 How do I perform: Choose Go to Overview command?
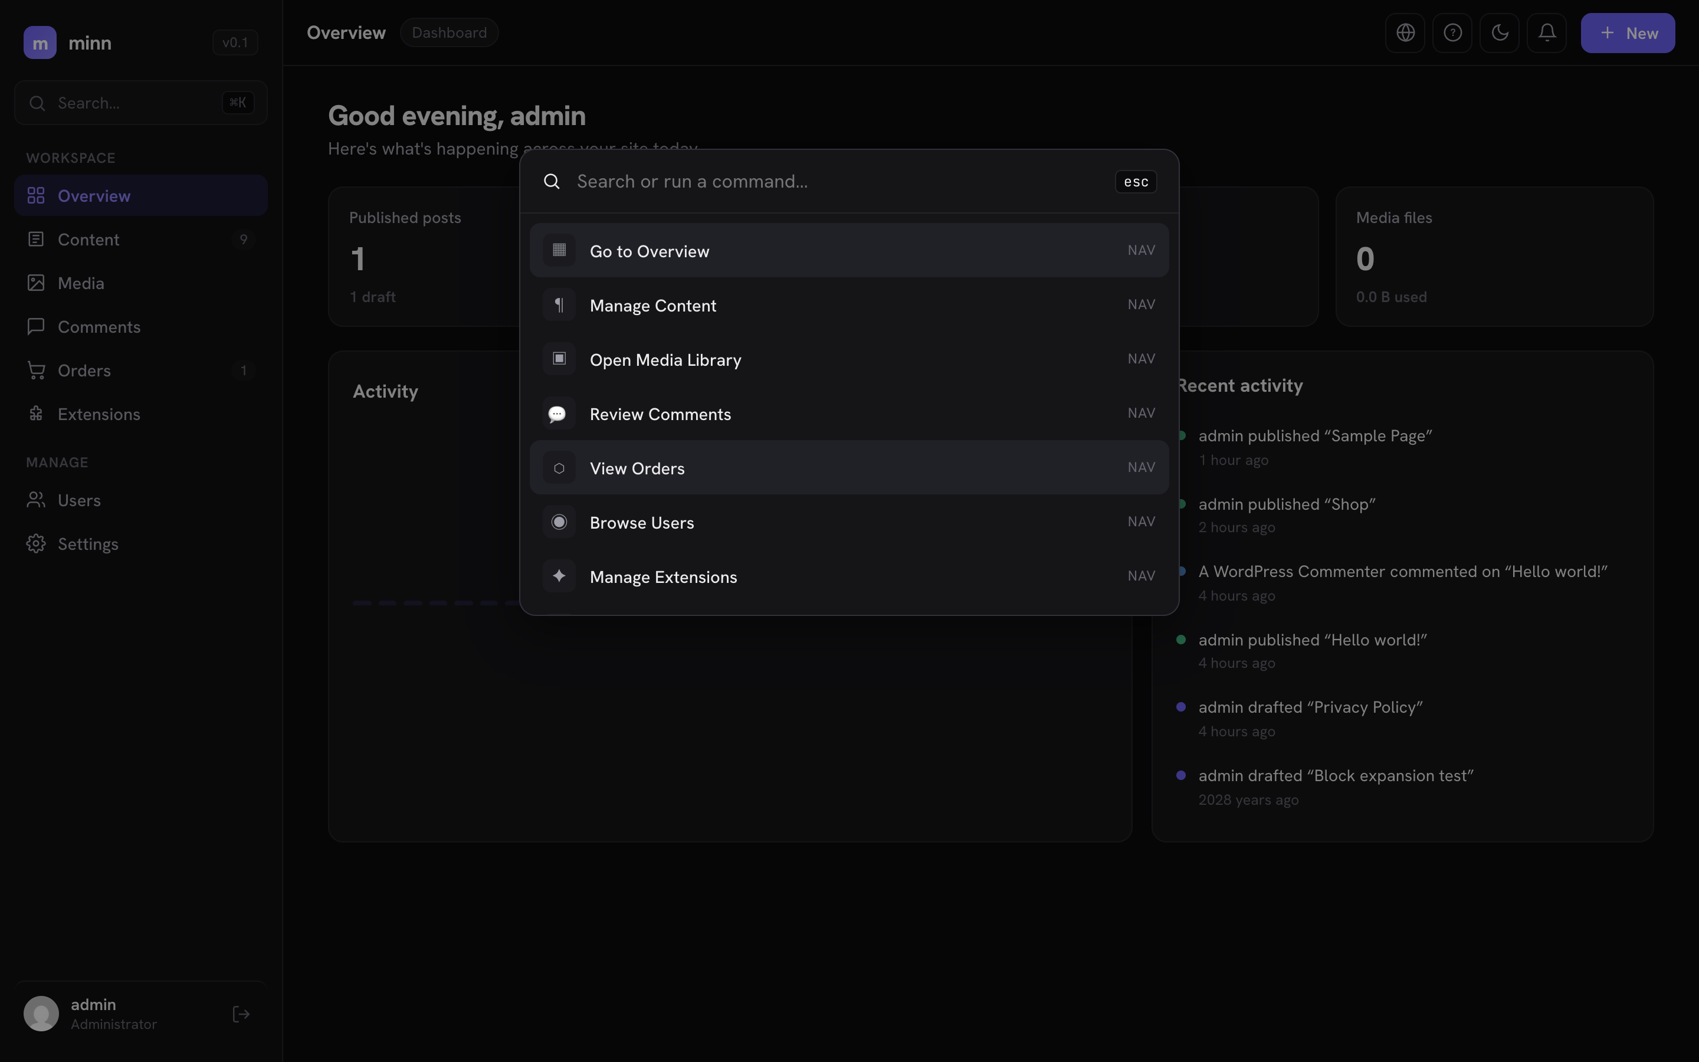(x=849, y=251)
